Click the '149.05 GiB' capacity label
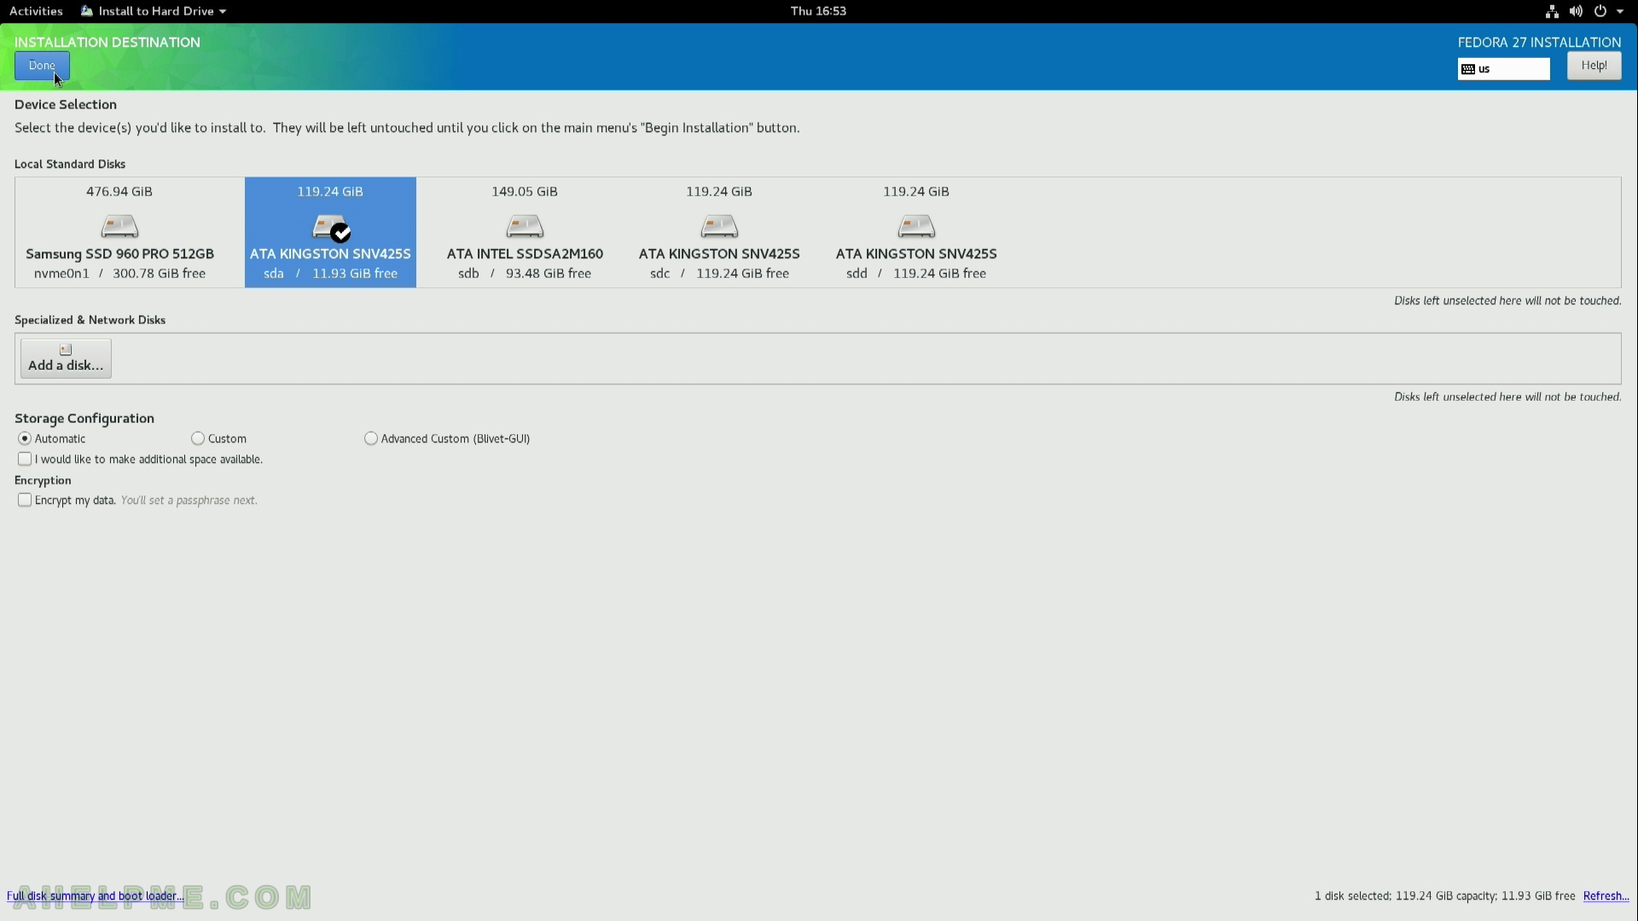 click(x=525, y=191)
